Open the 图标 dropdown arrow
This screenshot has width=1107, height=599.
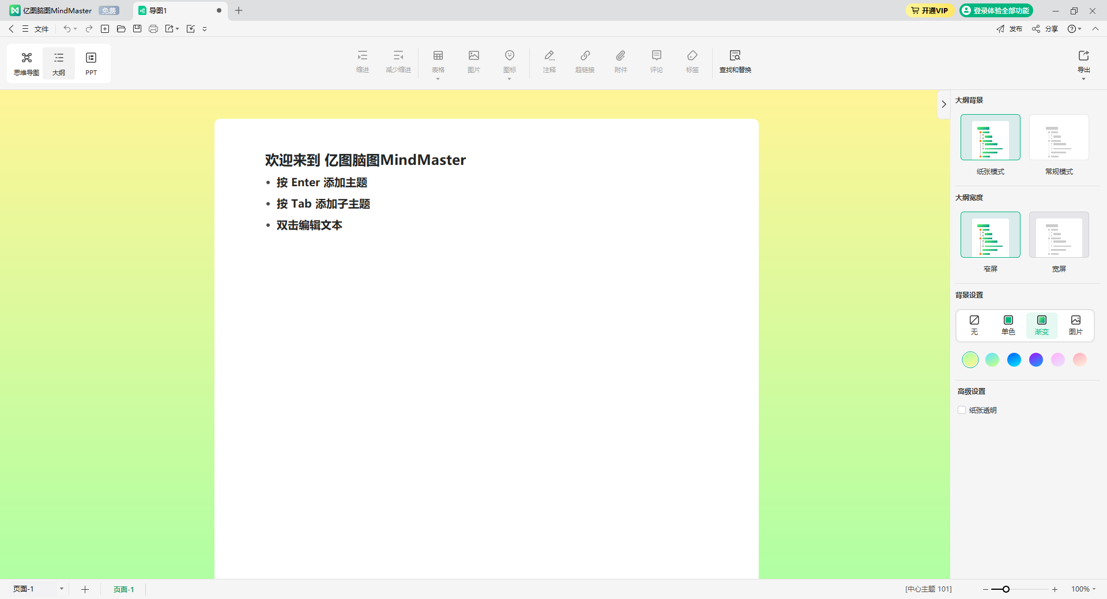pyautogui.click(x=510, y=79)
